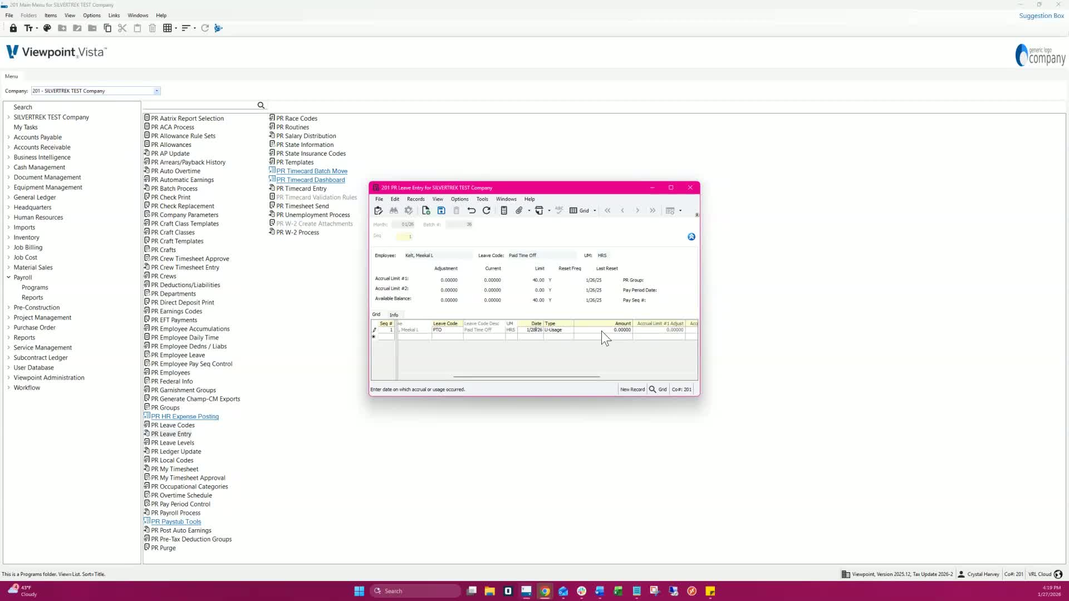Open the Company selection dropdown
Image resolution: width=1069 pixels, height=601 pixels.
(156, 91)
